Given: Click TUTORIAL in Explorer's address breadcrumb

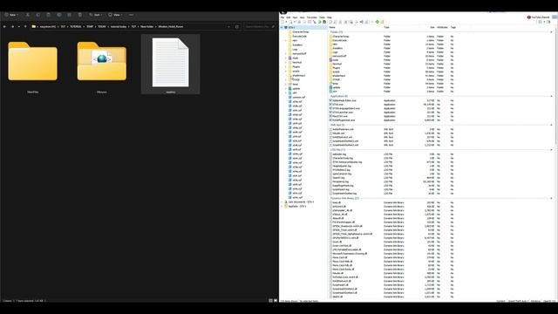Looking at the screenshot, I should (76, 27).
